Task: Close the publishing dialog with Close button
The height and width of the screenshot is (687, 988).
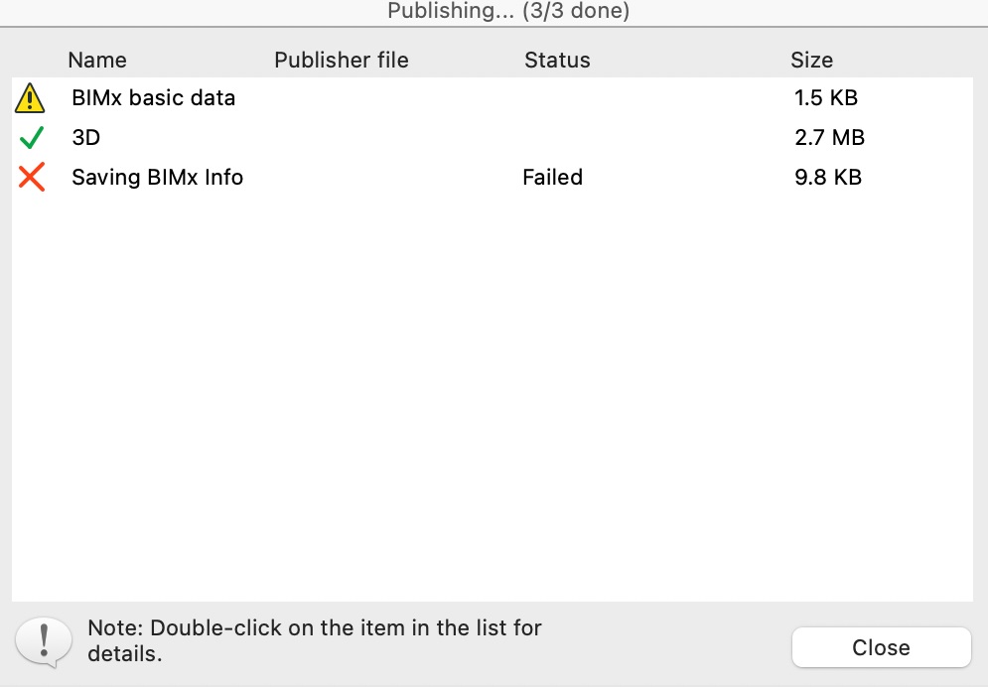Action: coord(881,647)
